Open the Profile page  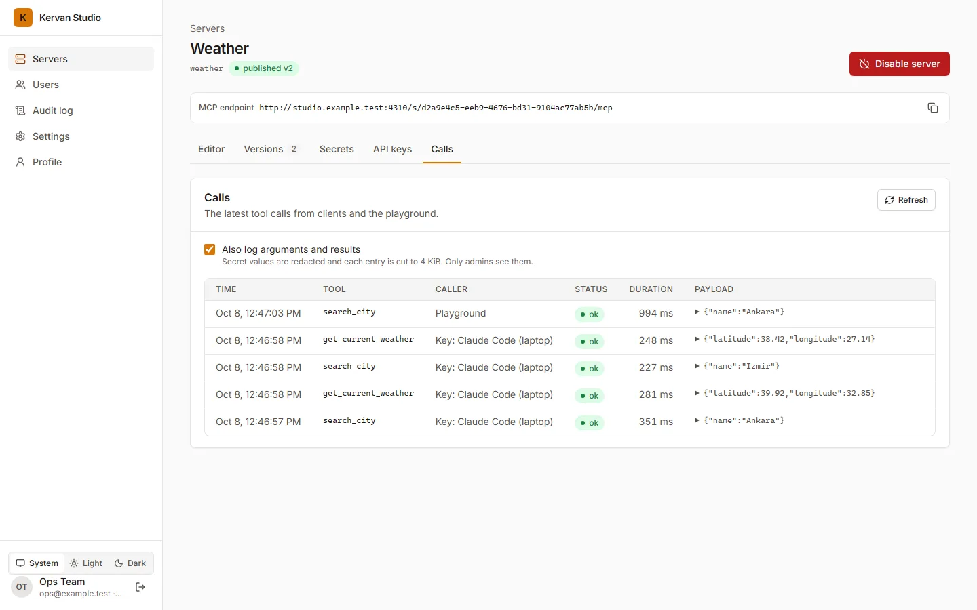click(x=81, y=162)
